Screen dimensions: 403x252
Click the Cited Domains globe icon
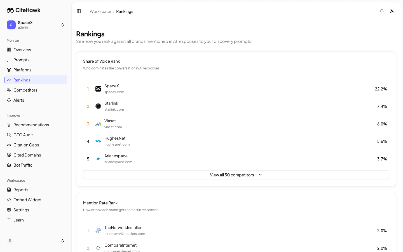click(x=9, y=155)
